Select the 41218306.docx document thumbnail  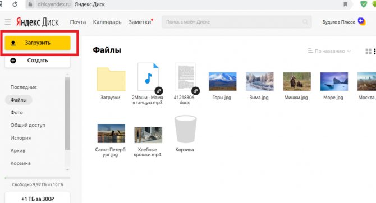coord(185,77)
